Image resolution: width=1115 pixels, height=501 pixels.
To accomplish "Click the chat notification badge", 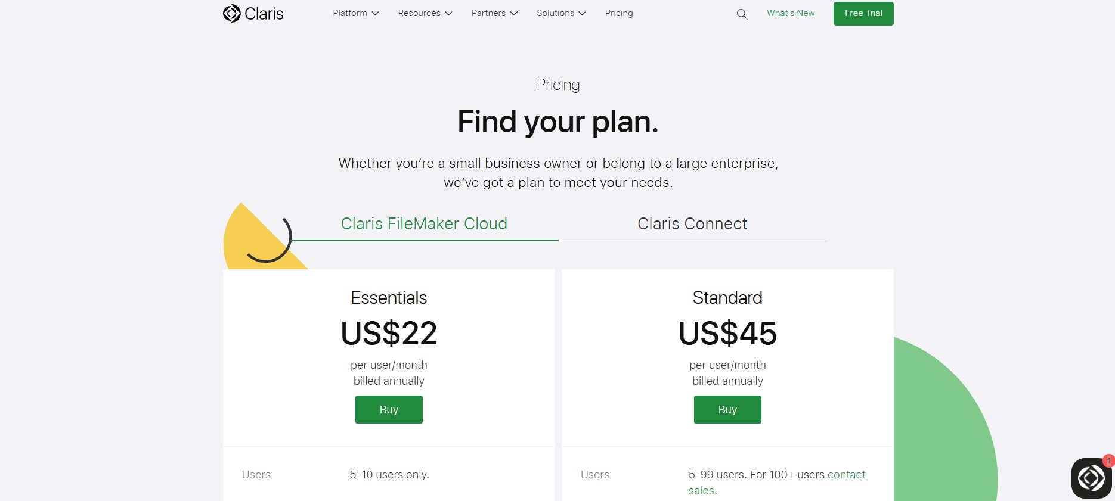I will (1108, 461).
